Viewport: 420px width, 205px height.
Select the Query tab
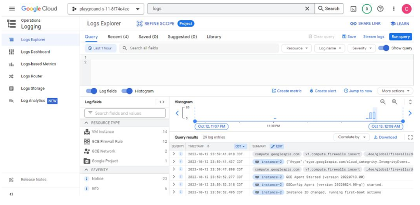pos(92,37)
